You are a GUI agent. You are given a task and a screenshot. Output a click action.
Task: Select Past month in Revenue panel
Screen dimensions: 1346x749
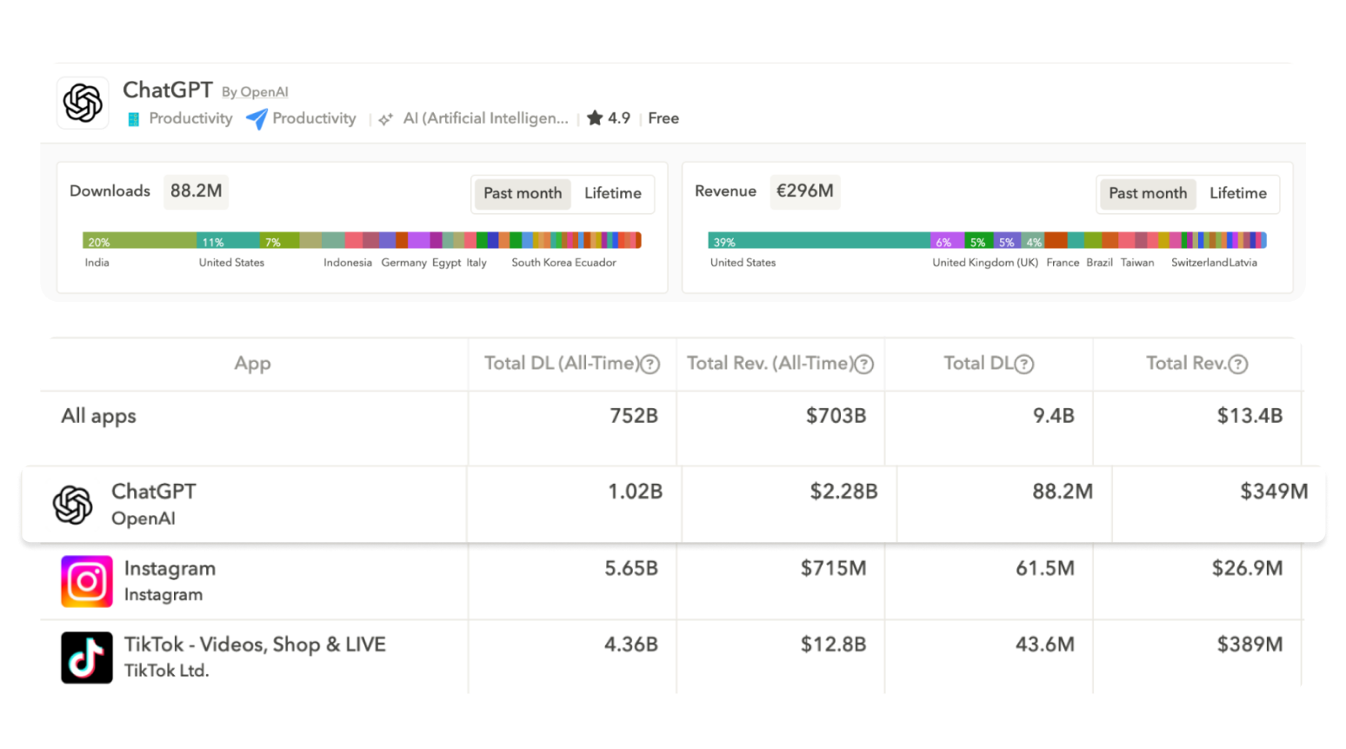point(1148,193)
